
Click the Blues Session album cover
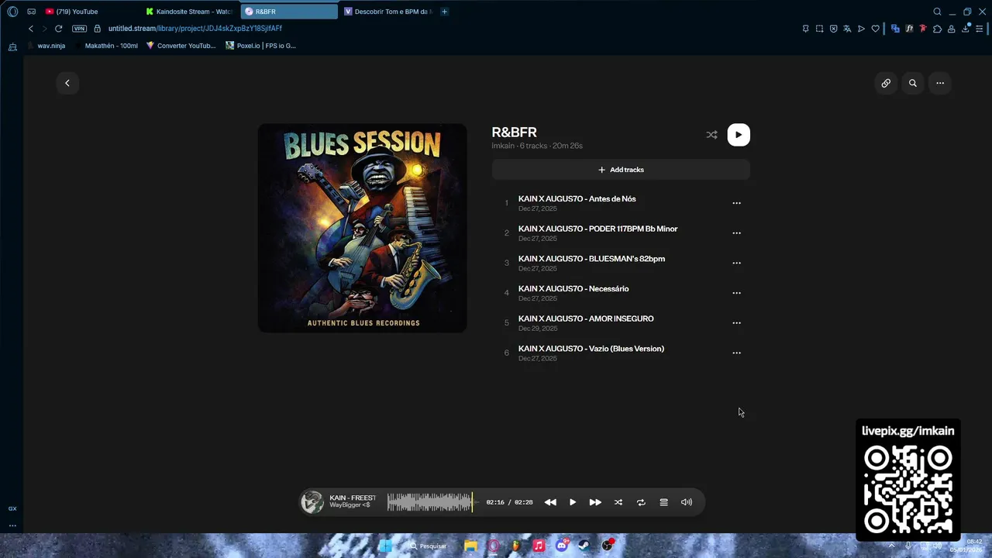tap(363, 228)
